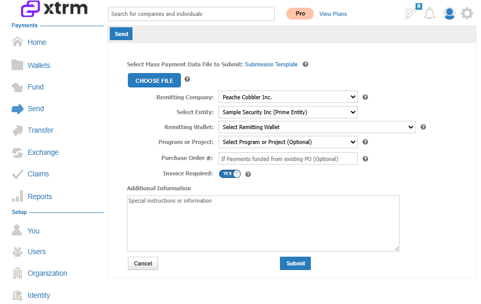Open the Select Entity dropdown
The width and height of the screenshot is (481, 304).
point(288,112)
